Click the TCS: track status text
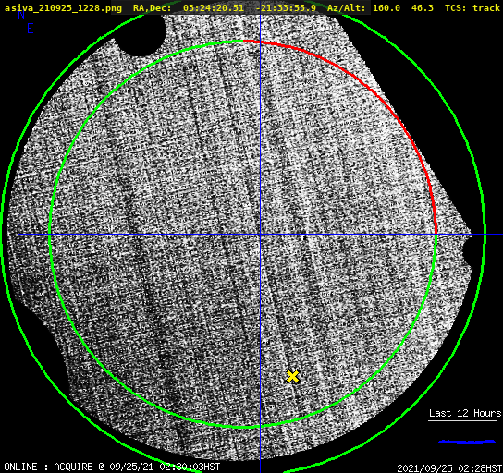 click(x=472, y=8)
